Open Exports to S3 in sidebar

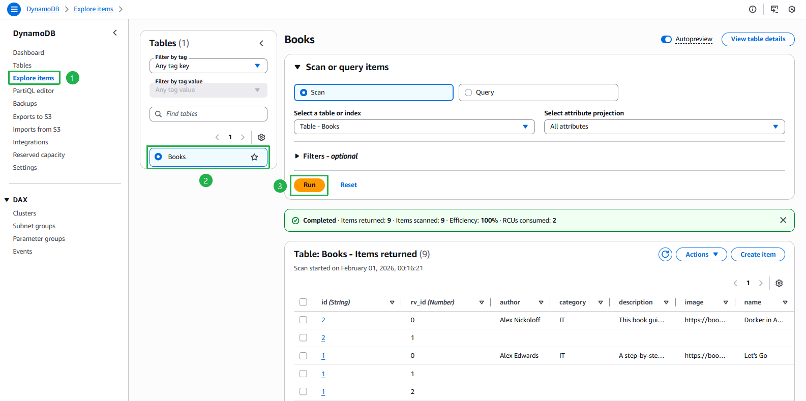[x=33, y=116]
